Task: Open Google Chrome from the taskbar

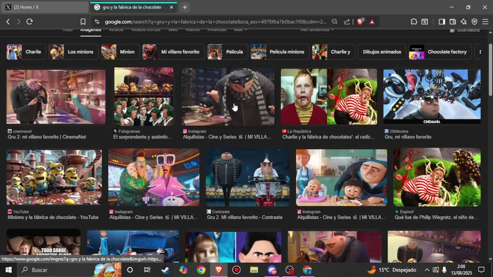Action: (x=201, y=270)
